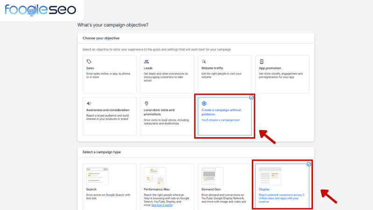Open the See how it works link
This screenshot has width=373, height=210.
pos(162,205)
